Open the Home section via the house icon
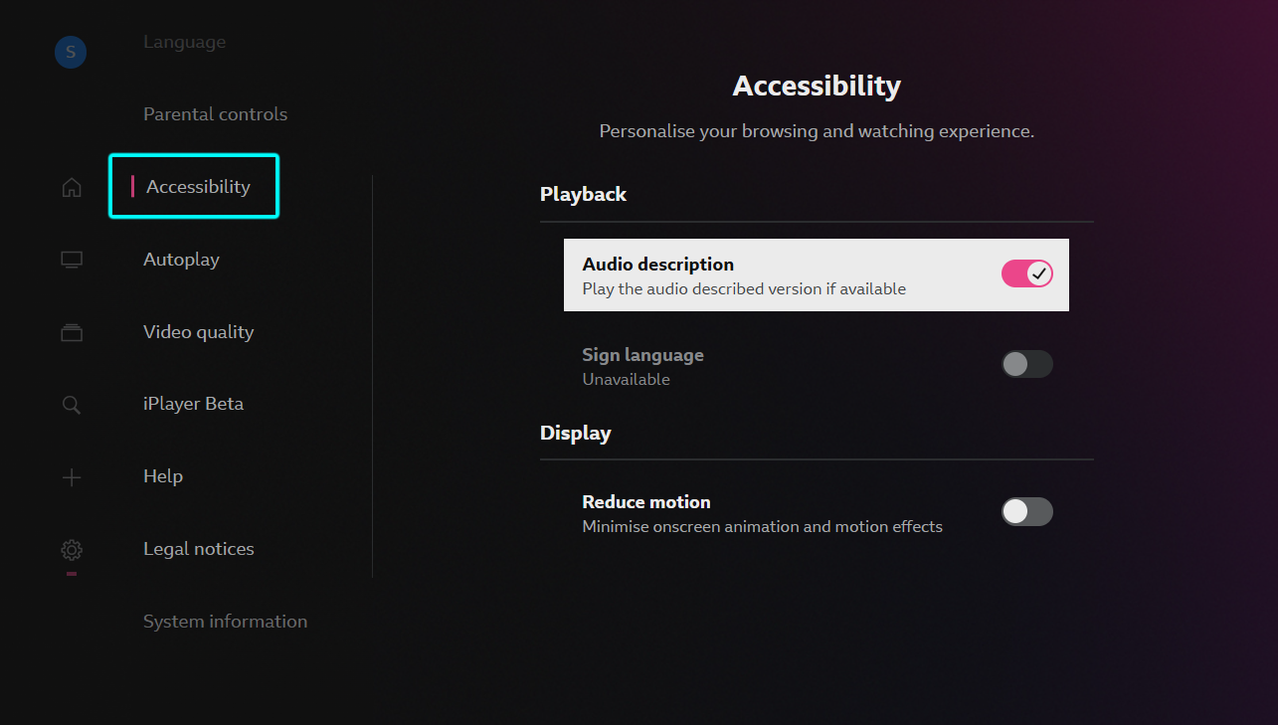The width and height of the screenshot is (1278, 725). 71,186
